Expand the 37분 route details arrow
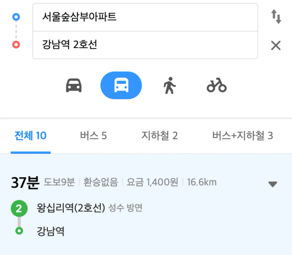292x255 pixels. [273, 184]
